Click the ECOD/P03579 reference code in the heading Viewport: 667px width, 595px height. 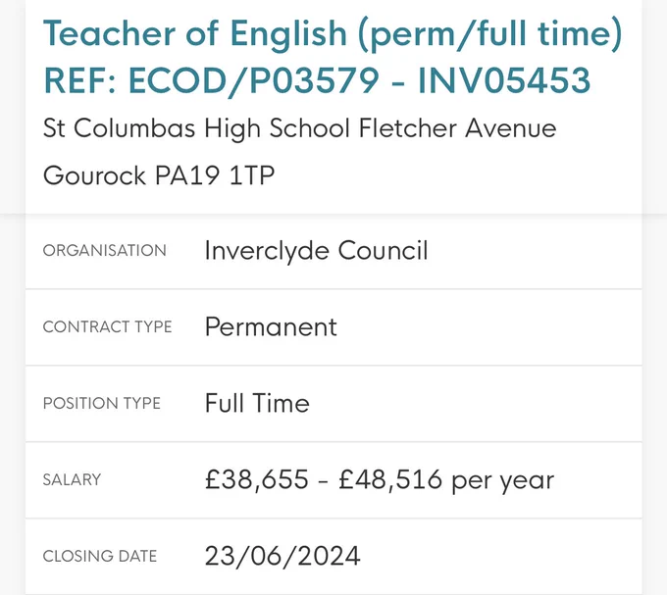point(253,80)
